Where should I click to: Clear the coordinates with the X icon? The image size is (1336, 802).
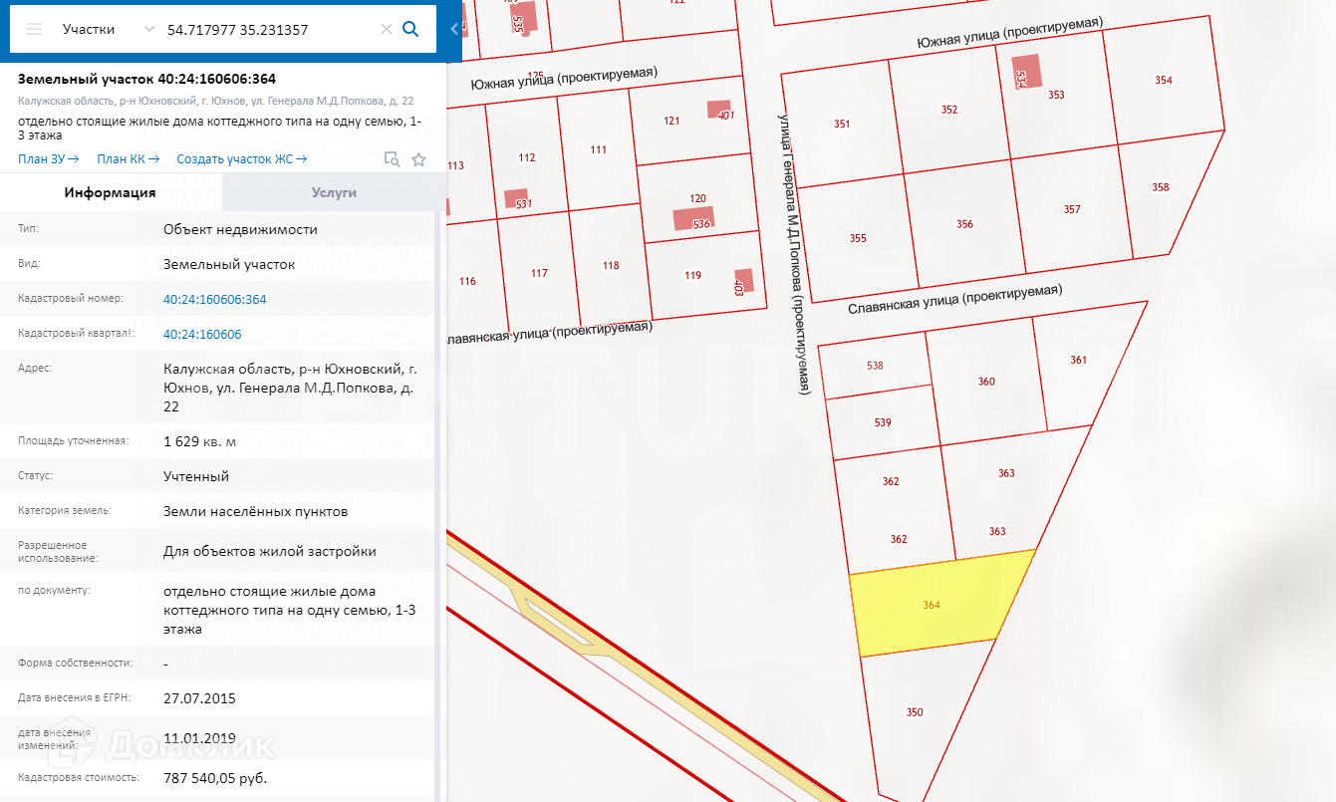tap(386, 30)
